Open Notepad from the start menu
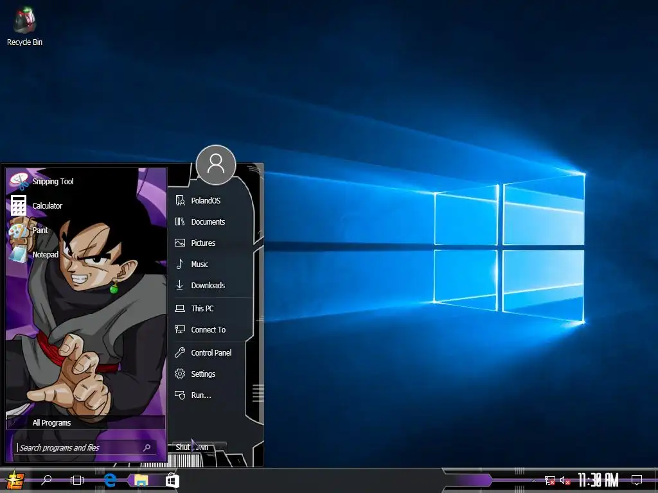The height and width of the screenshot is (493, 658). pyautogui.click(x=35, y=254)
